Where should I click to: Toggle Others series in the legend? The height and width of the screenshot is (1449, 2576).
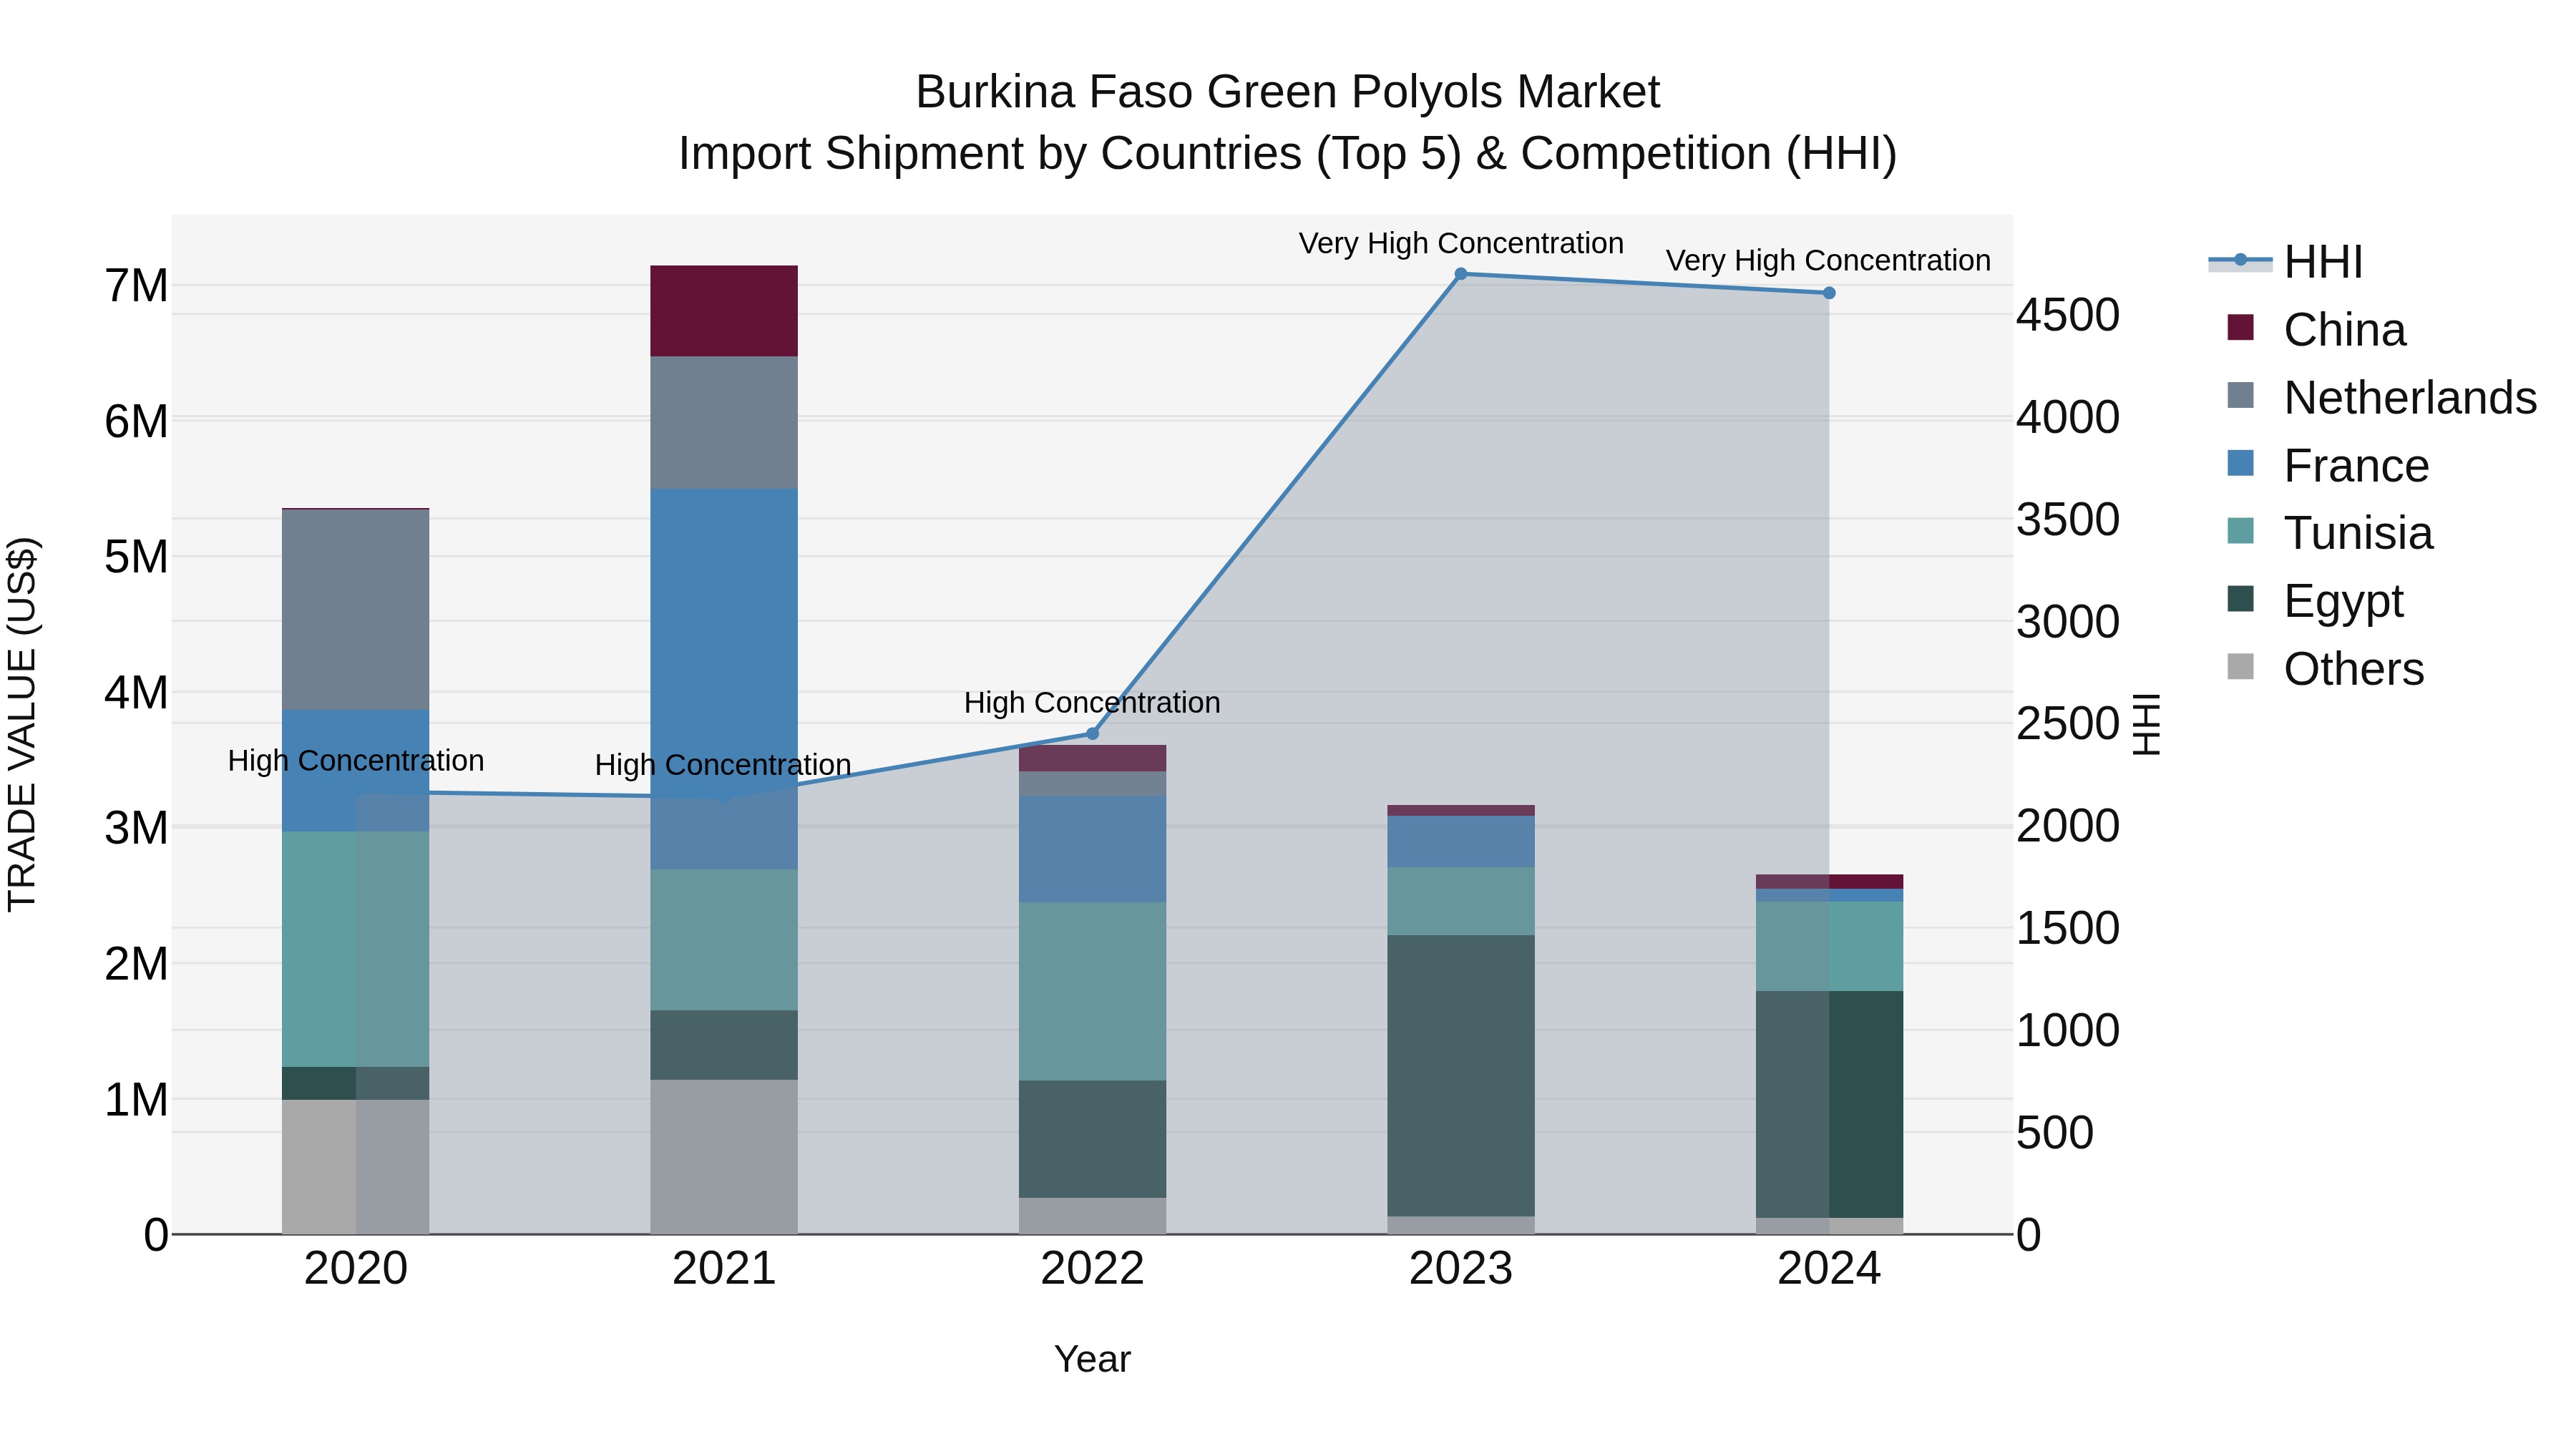click(2325, 668)
